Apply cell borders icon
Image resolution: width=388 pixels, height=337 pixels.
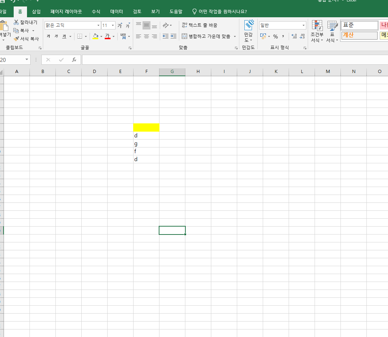pos(80,36)
